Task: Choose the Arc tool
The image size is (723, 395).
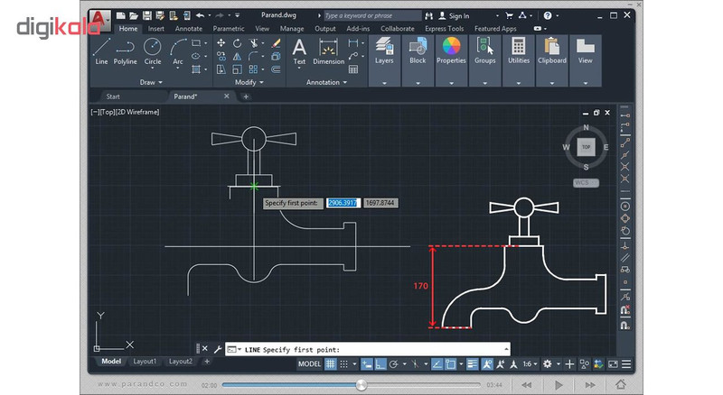Action: (178, 51)
